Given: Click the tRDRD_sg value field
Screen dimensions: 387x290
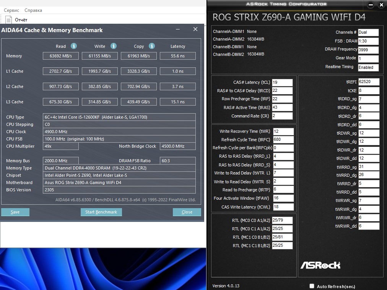Looking at the screenshot, I should coord(369,99).
